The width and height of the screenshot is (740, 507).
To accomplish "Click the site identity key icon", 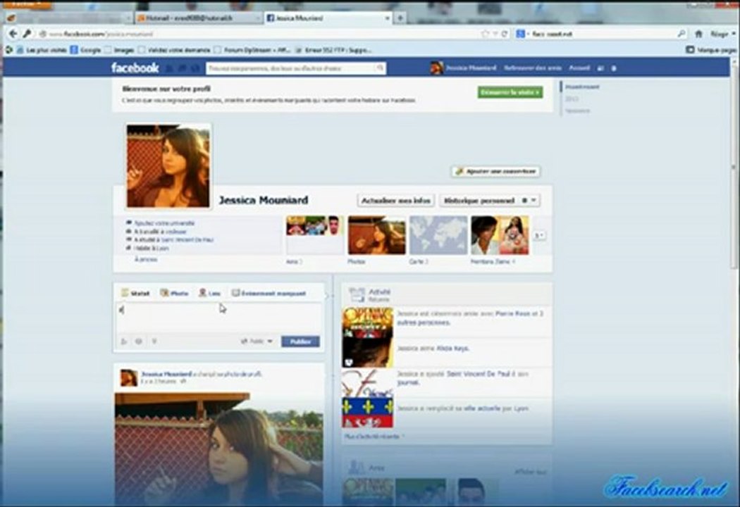I will point(27,34).
